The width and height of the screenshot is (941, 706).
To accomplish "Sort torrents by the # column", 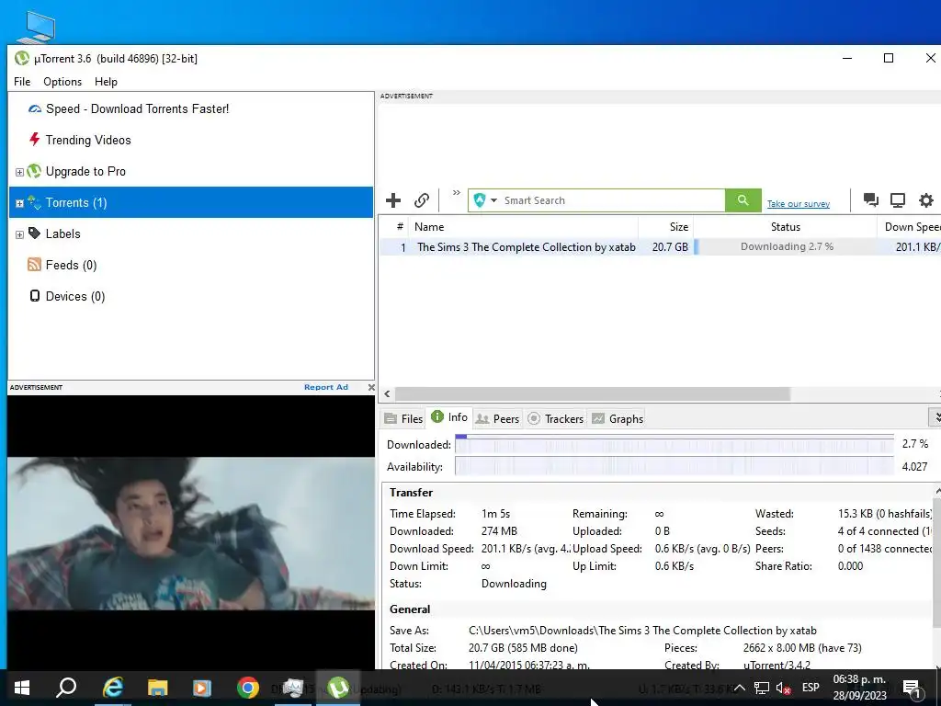I will coord(400,226).
